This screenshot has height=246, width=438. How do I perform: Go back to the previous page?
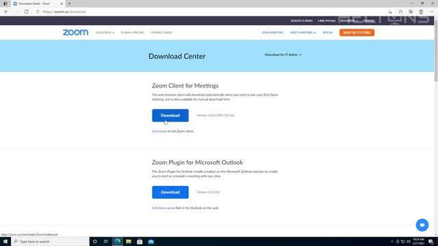point(6,12)
